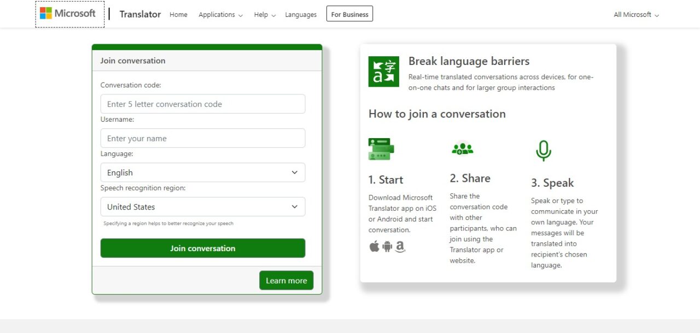Open the Languages nav item
The height and width of the screenshot is (333, 700).
(x=301, y=15)
